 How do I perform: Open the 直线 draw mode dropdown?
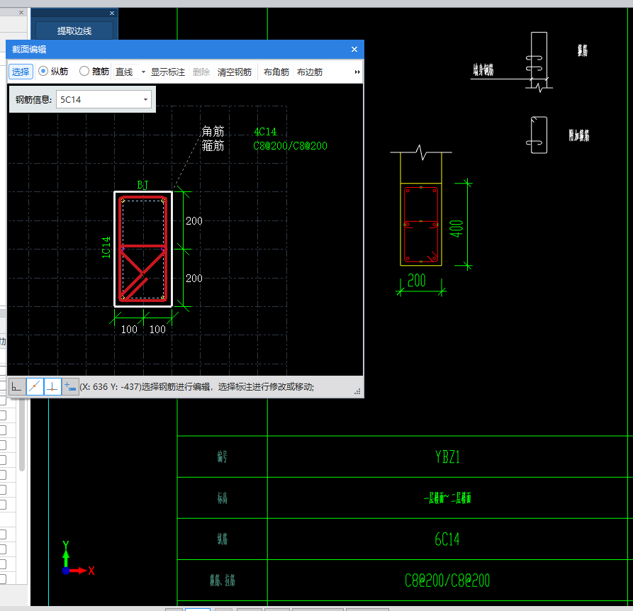tap(143, 72)
